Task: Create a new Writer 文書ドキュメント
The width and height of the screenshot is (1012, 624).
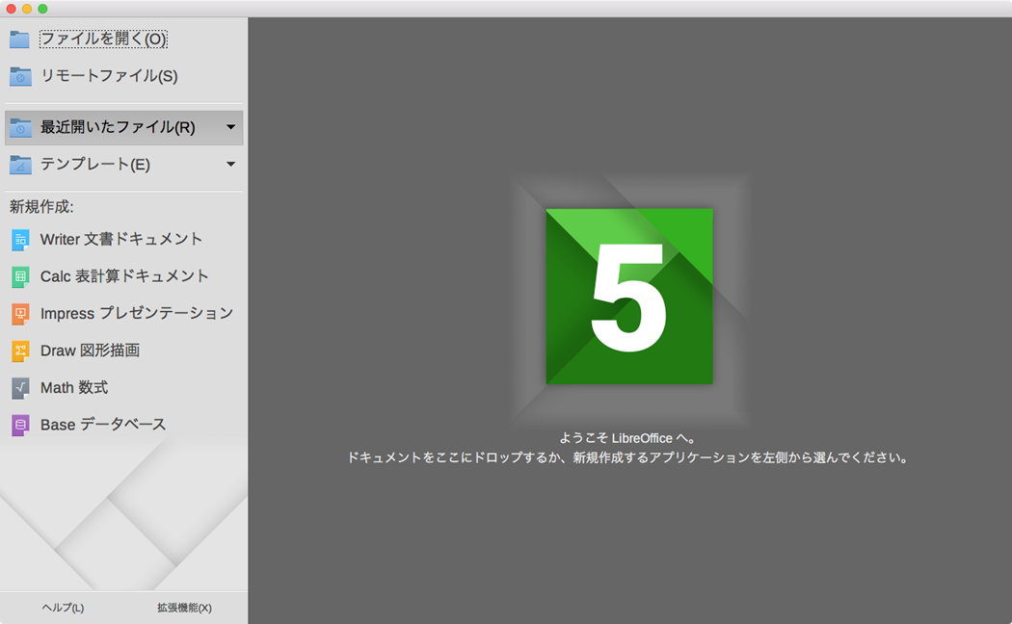Action: point(121,240)
